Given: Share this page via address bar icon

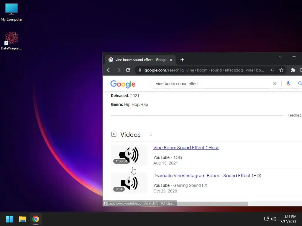Looking at the screenshot, I should coord(272,70).
